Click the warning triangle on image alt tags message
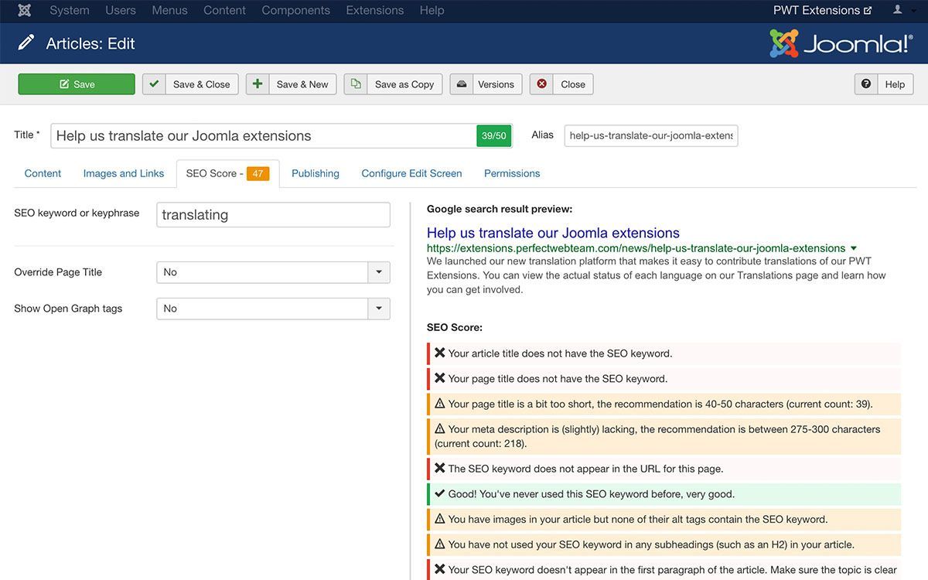Image resolution: width=928 pixels, height=580 pixels. coord(439,519)
